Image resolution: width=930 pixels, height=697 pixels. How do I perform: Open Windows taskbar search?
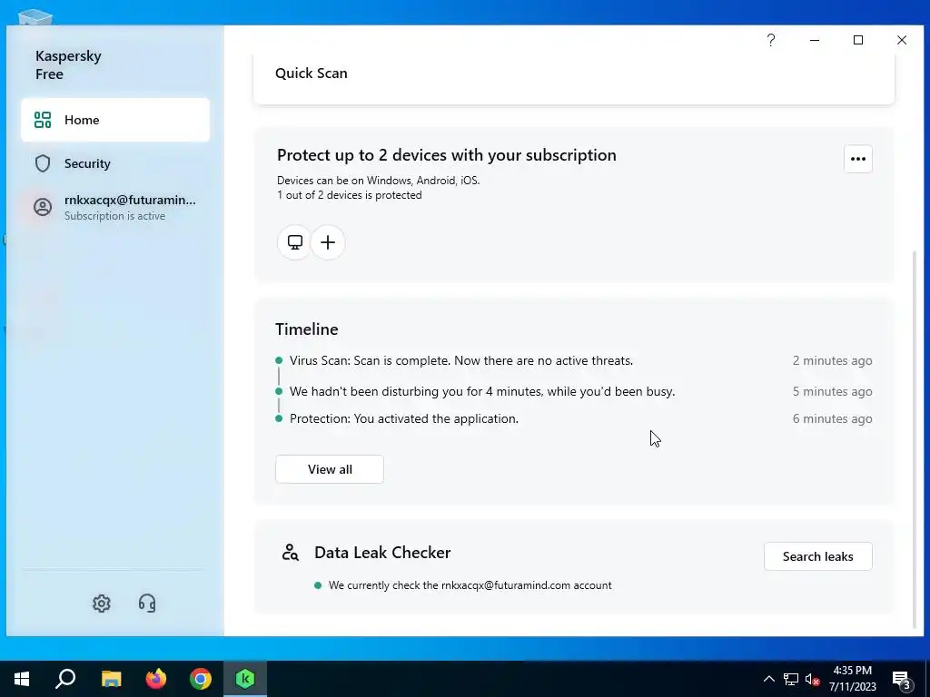65,679
